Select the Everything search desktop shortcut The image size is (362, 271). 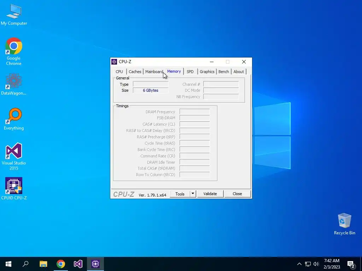[x=14, y=119]
